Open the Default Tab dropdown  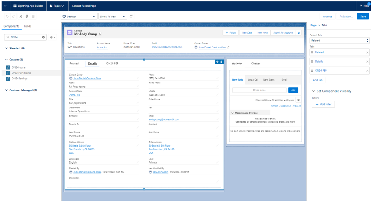pos(340,41)
